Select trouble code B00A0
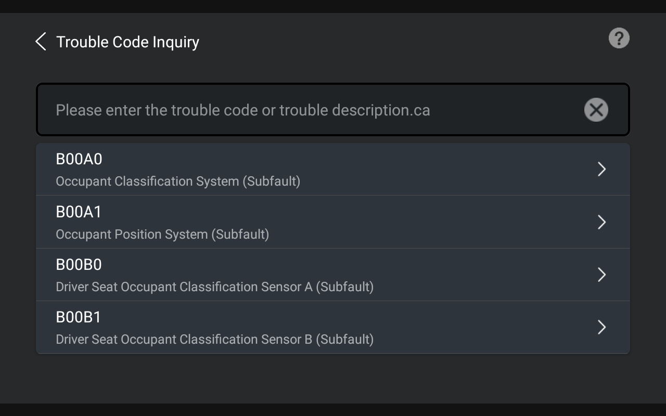Screen dimensions: 666x416 (79, 159)
